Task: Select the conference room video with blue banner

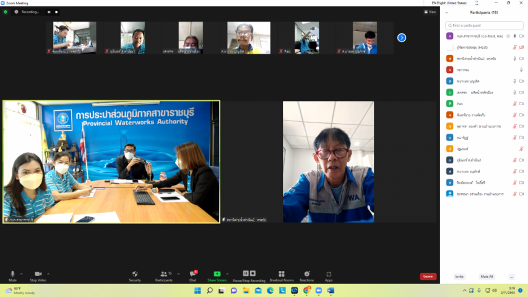Action: coord(111,162)
